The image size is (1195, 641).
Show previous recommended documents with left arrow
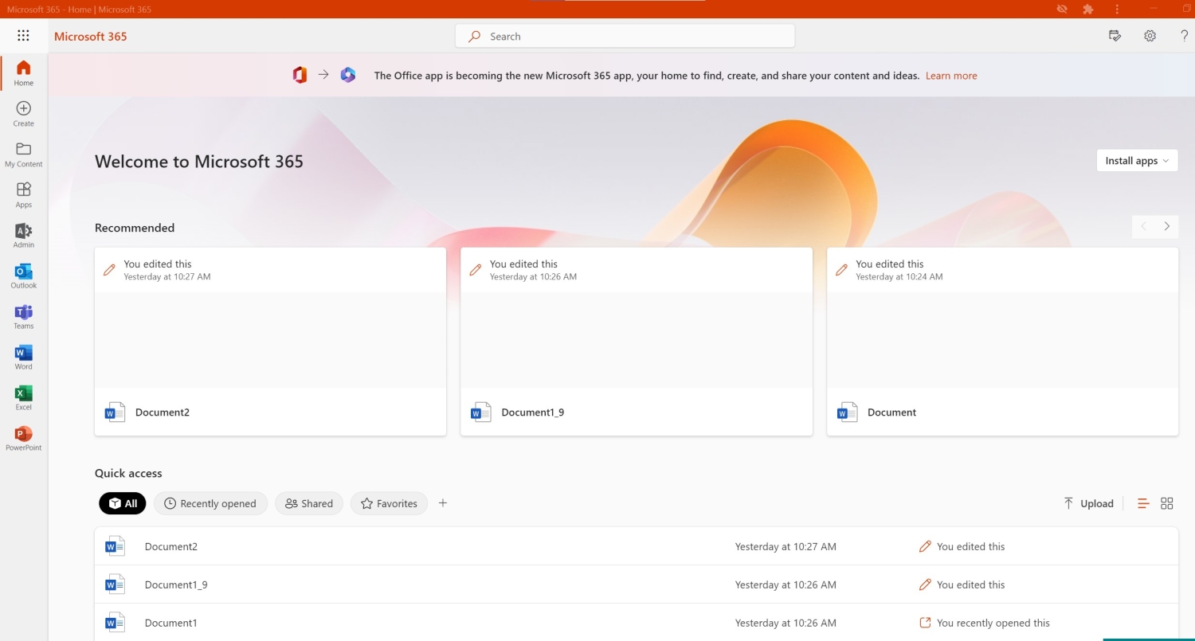(1144, 227)
